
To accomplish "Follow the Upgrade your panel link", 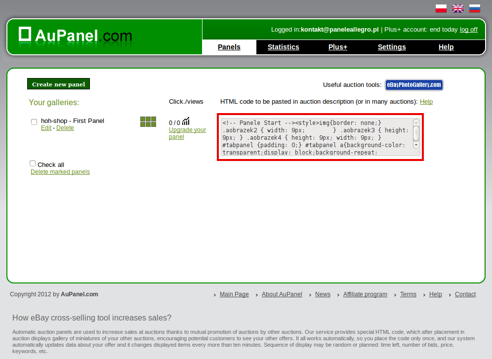I will tap(187, 133).
